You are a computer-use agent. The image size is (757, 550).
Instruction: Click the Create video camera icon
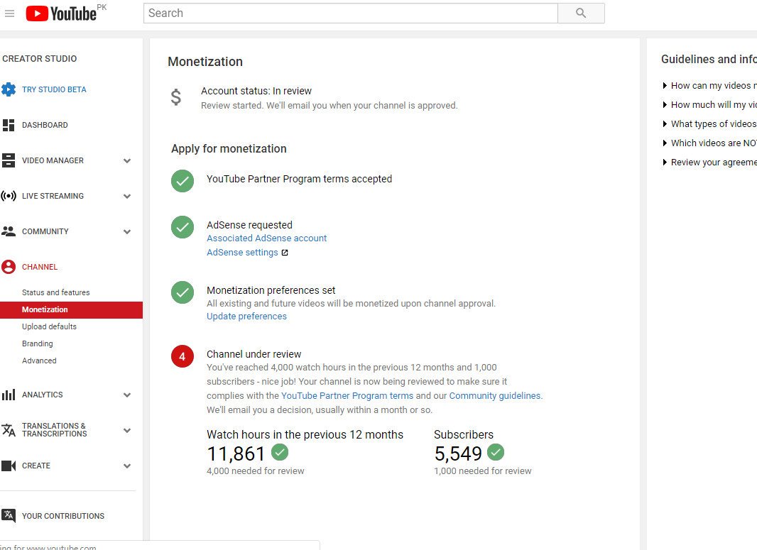pyautogui.click(x=9, y=466)
